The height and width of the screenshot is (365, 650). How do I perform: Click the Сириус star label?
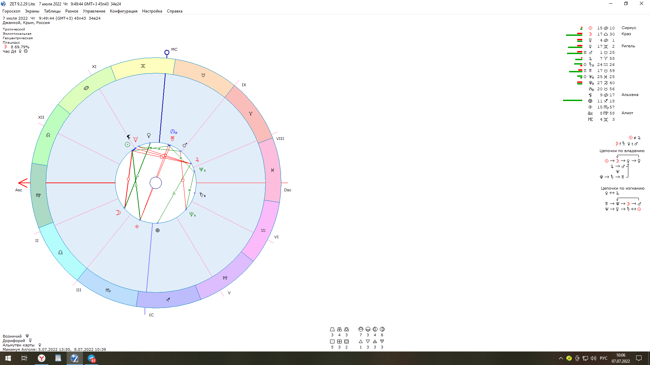tap(629, 28)
